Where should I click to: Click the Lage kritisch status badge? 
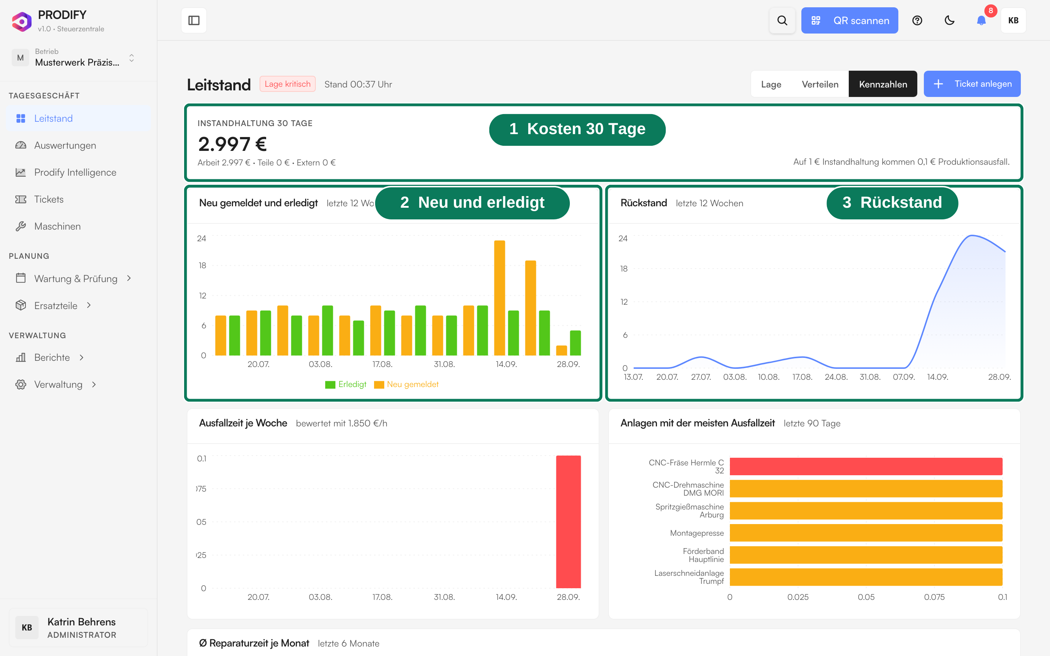point(287,84)
